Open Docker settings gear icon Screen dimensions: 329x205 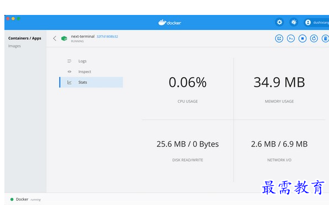[279, 22]
